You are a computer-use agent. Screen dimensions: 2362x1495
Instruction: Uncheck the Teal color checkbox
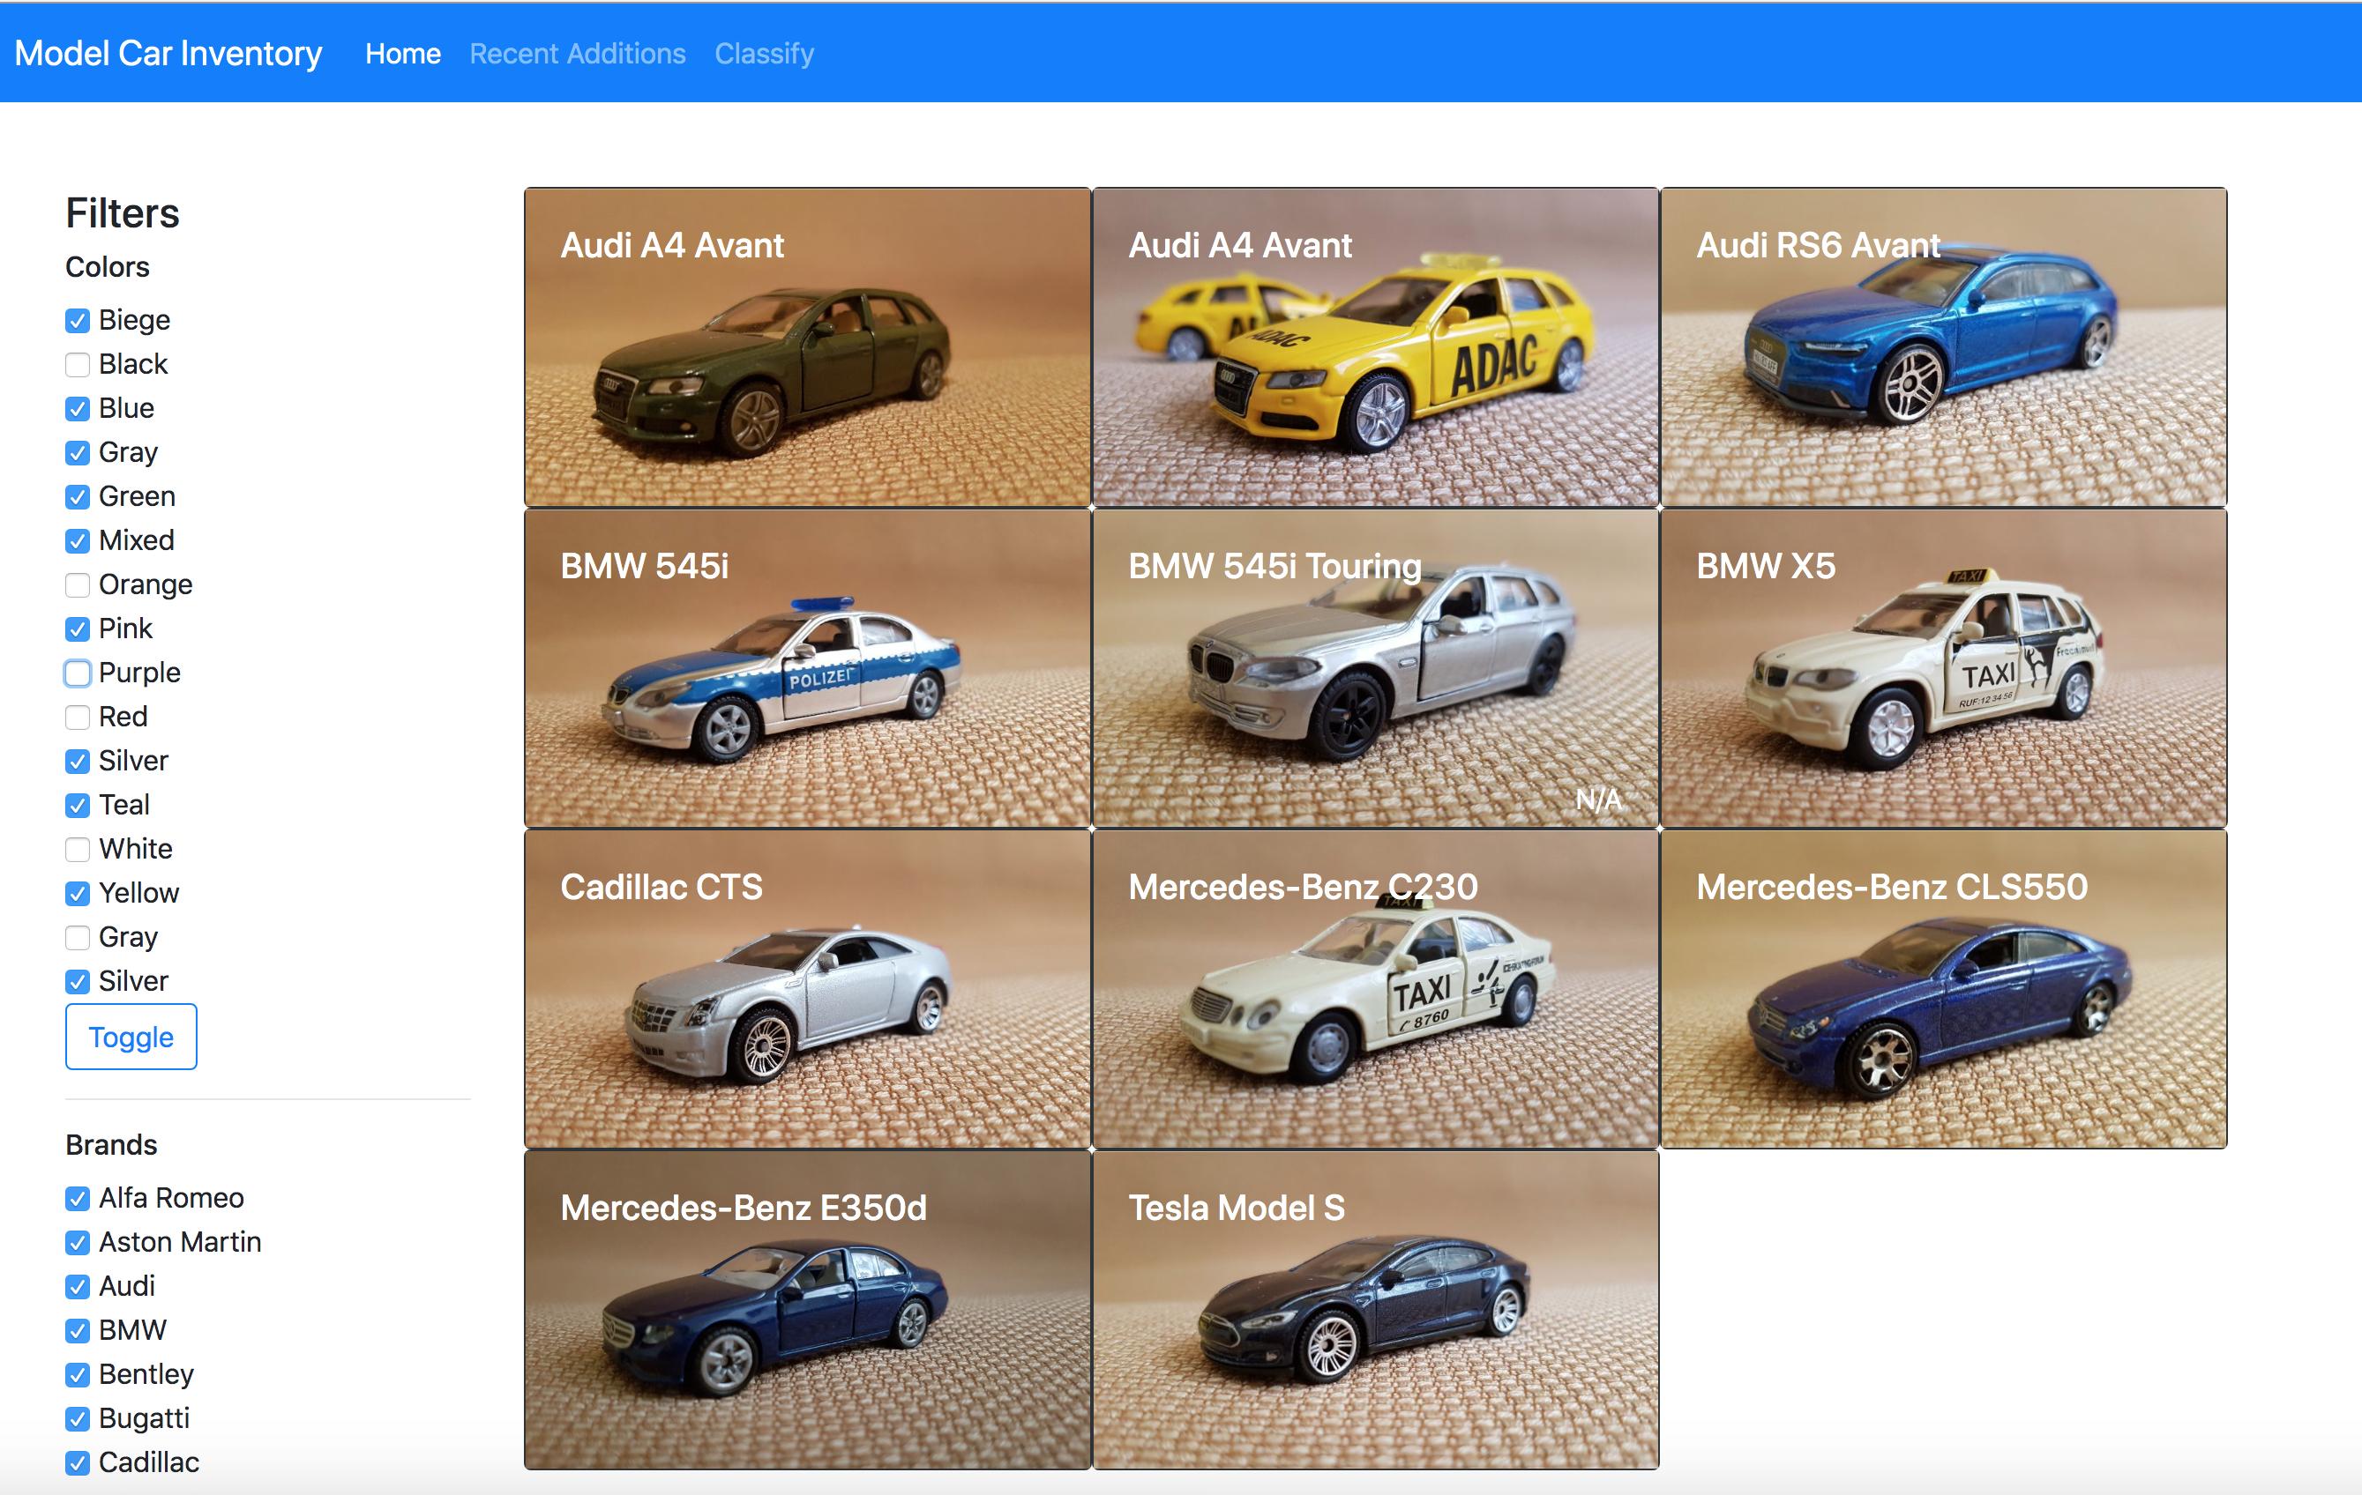coord(78,806)
